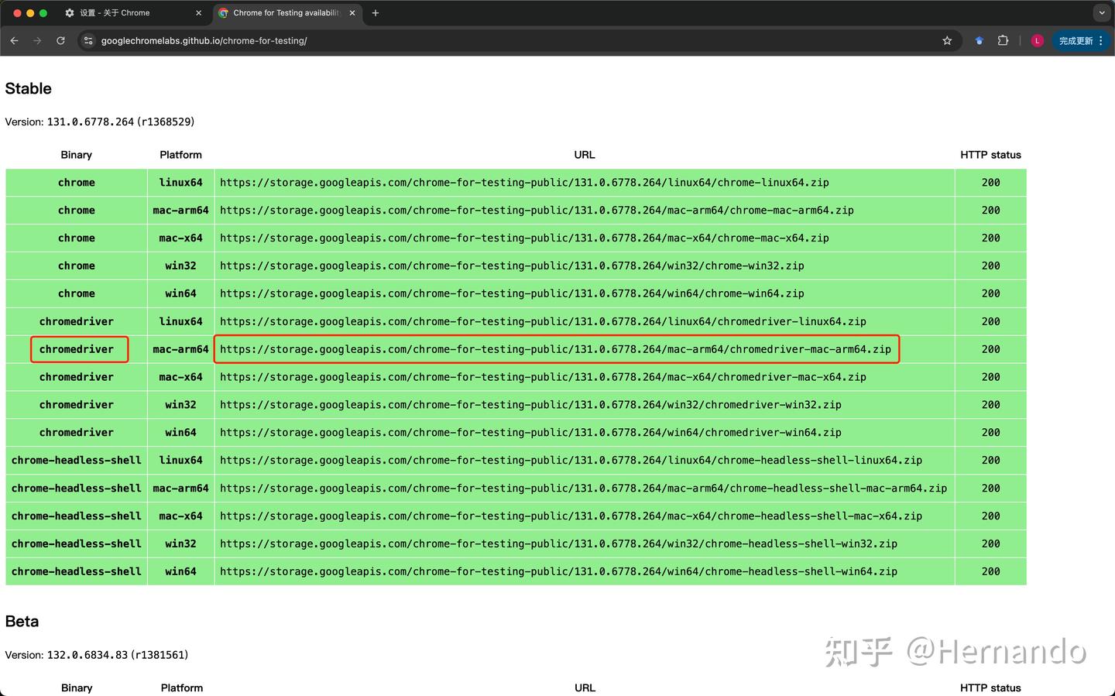
Task: Click the Stable table Platform column header
Action: tap(180, 155)
